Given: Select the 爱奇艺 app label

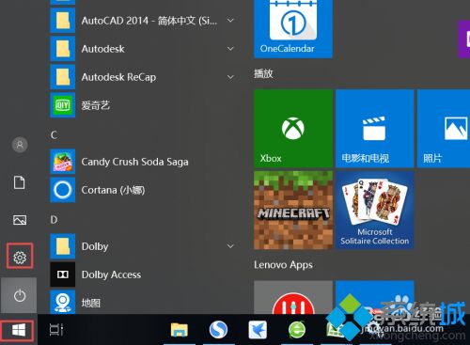Looking at the screenshot, I should coord(96,105).
